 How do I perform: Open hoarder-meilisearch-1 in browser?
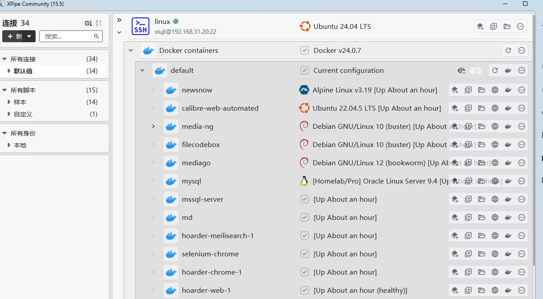pyautogui.click(x=495, y=235)
